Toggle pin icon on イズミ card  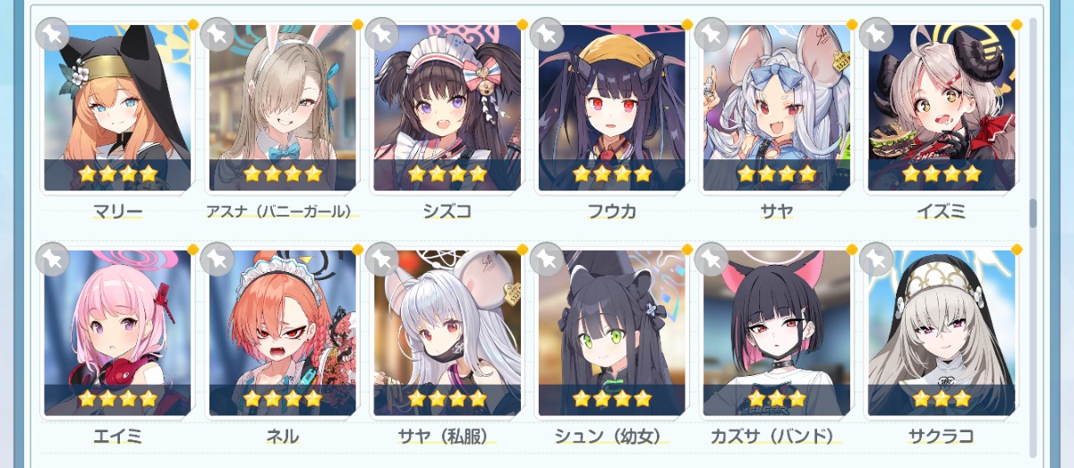point(875,34)
